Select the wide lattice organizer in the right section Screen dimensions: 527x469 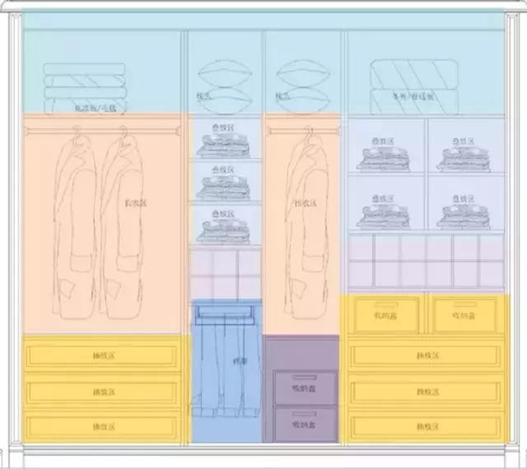point(426,261)
